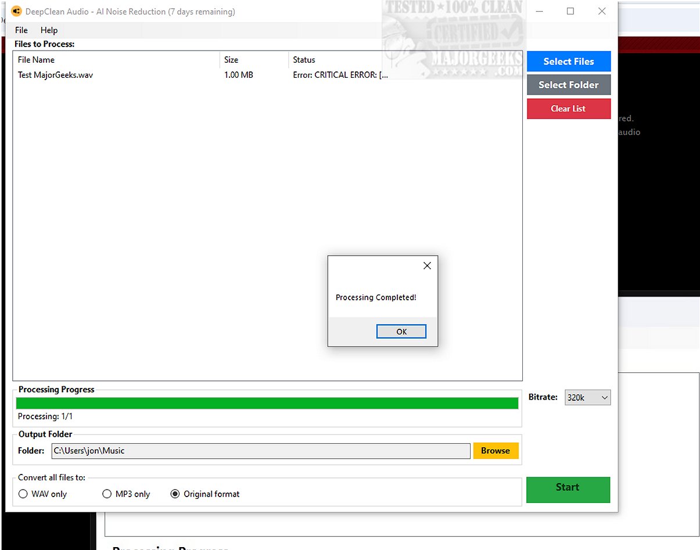The height and width of the screenshot is (550, 700).
Task: Click the green processing progress bar
Action: click(x=267, y=404)
